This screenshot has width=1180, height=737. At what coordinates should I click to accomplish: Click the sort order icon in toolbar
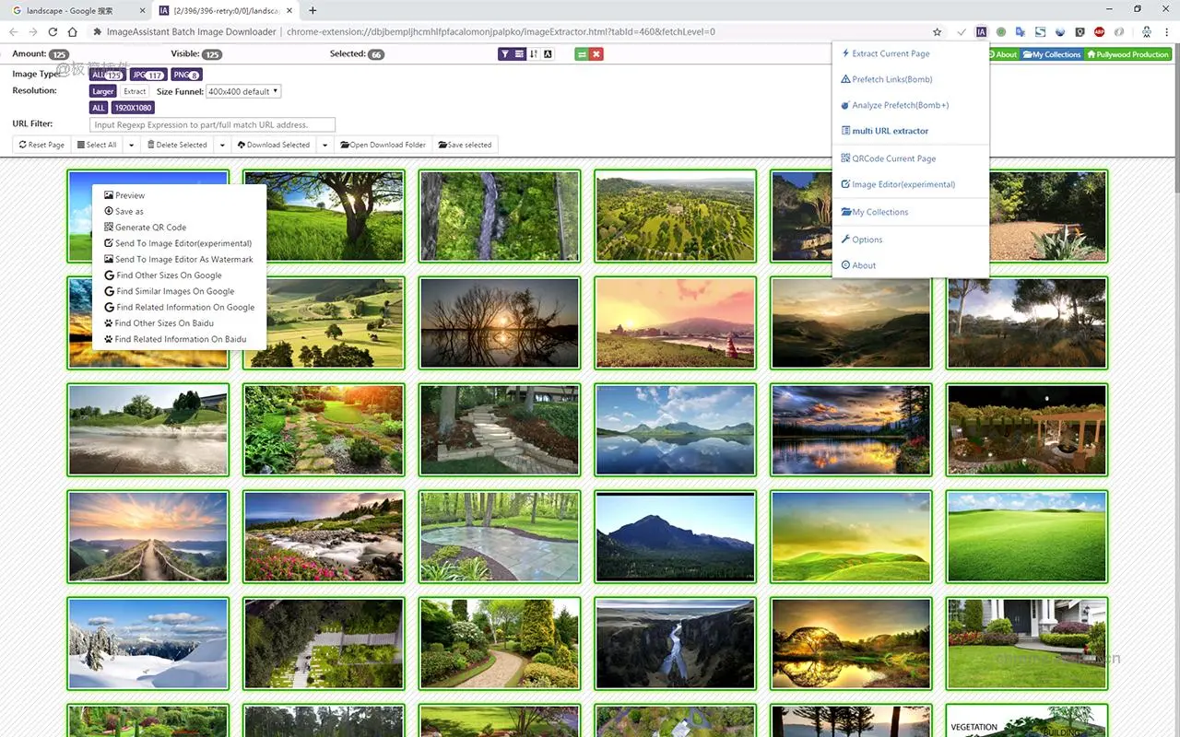pyautogui.click(x=533, y=53)
